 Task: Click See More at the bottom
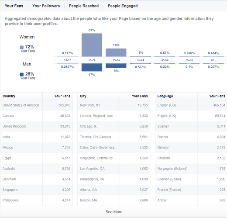point(114,212)
